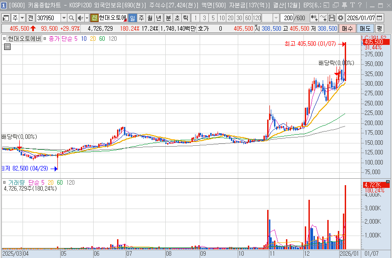392x258 pixels.
Task: Edit the date 2026/01/07 field
Action: (360, 18)
